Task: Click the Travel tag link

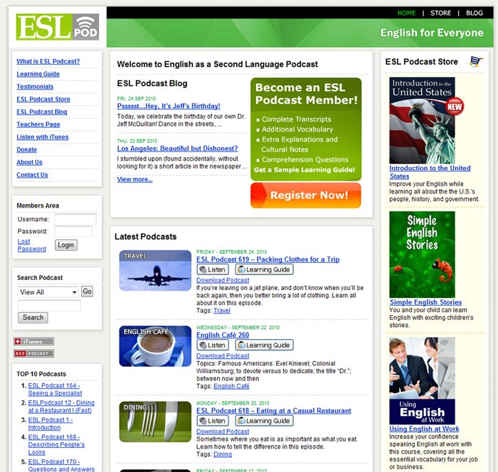Action: (x=222, y=311)
